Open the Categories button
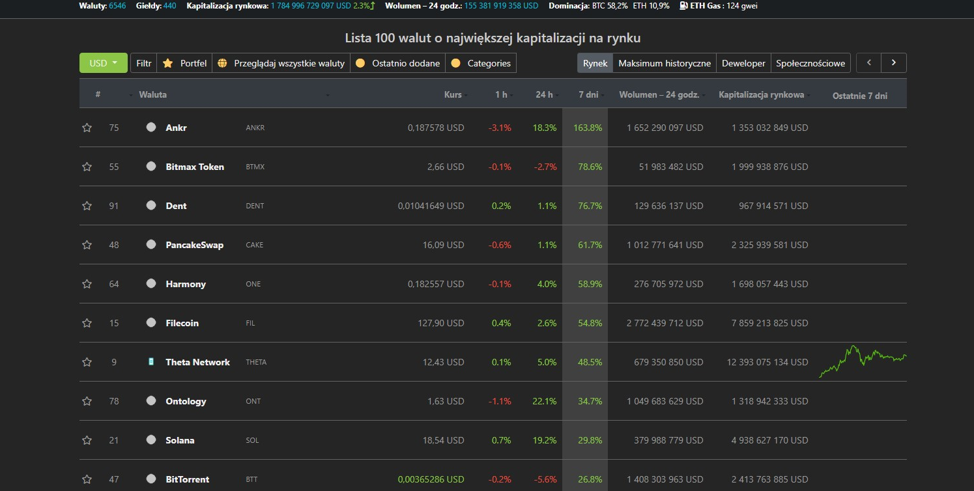 [481, 63]
